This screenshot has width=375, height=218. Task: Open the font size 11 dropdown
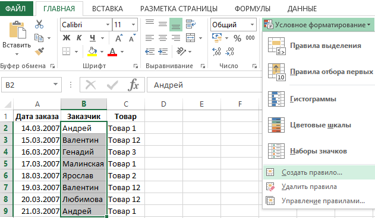[x=125, y=24]
